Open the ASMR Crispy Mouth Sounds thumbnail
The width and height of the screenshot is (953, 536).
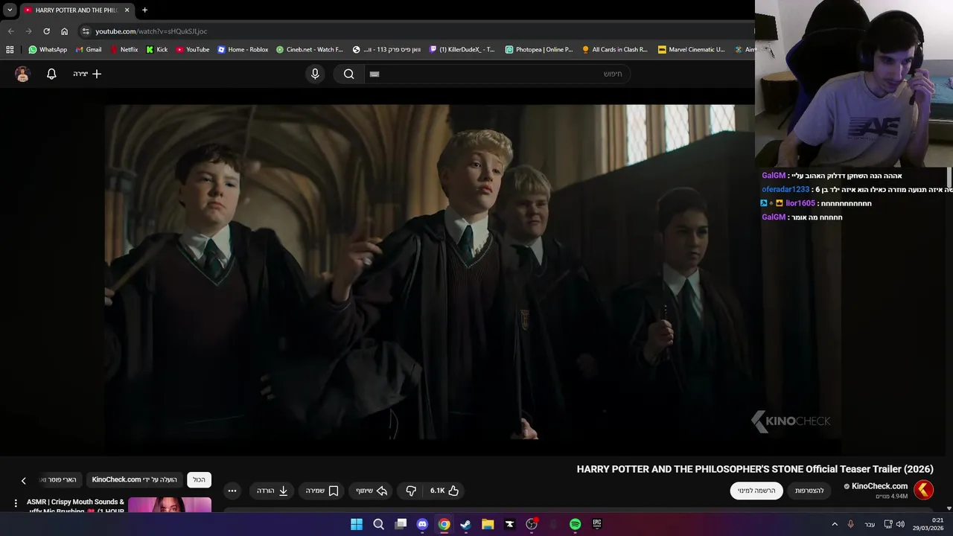tap(170, 505)
